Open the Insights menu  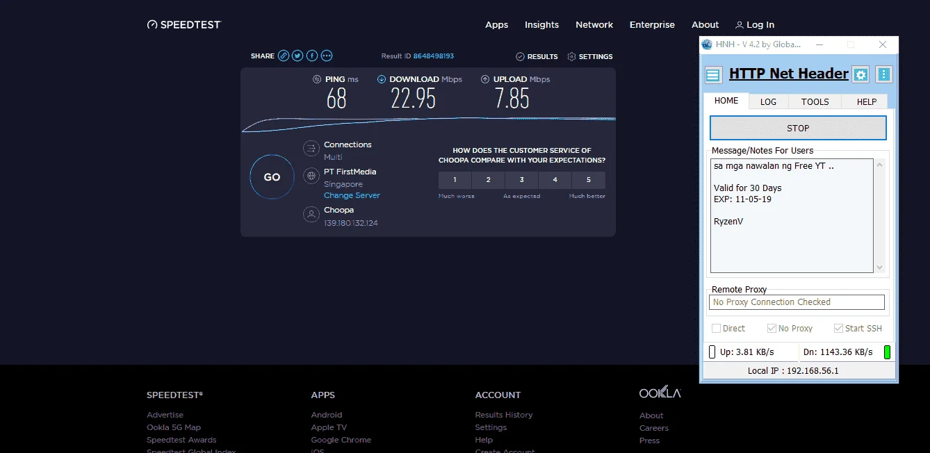541,24
